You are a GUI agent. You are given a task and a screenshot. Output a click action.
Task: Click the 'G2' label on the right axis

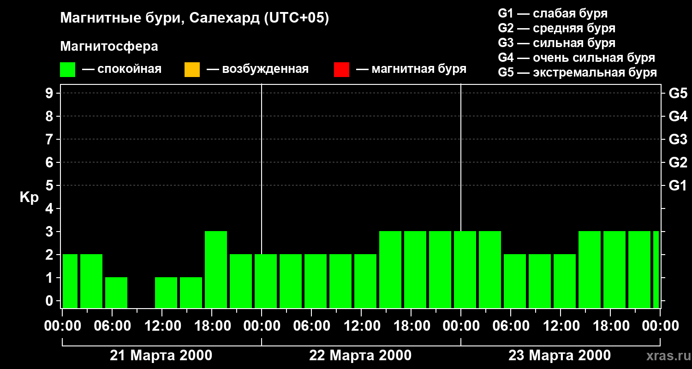678,162
